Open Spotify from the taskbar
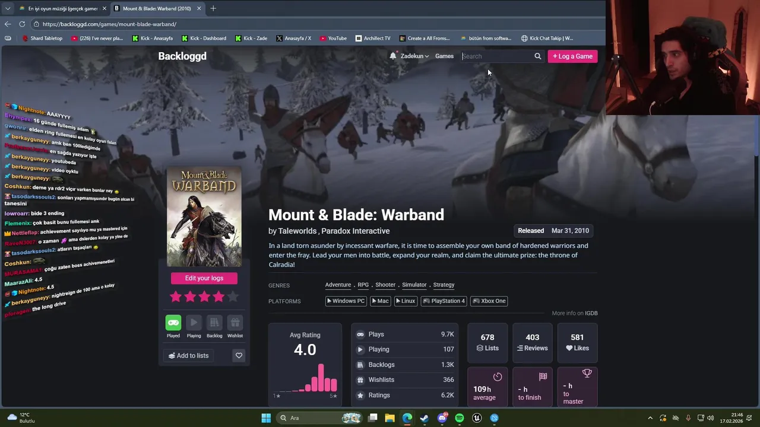Screen dimensions: 760x427 (459, 418)
